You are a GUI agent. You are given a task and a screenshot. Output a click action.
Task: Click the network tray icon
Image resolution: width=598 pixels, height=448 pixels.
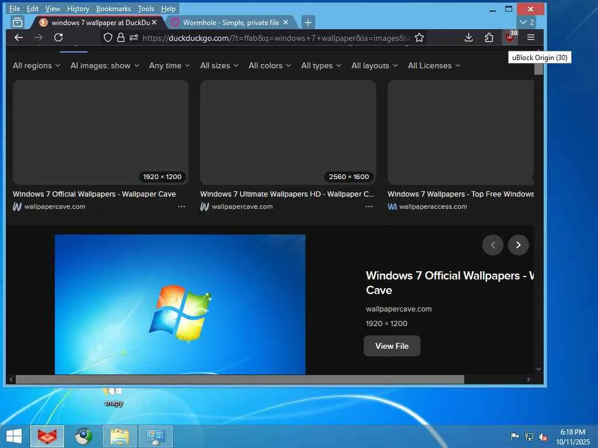point(529,436)
